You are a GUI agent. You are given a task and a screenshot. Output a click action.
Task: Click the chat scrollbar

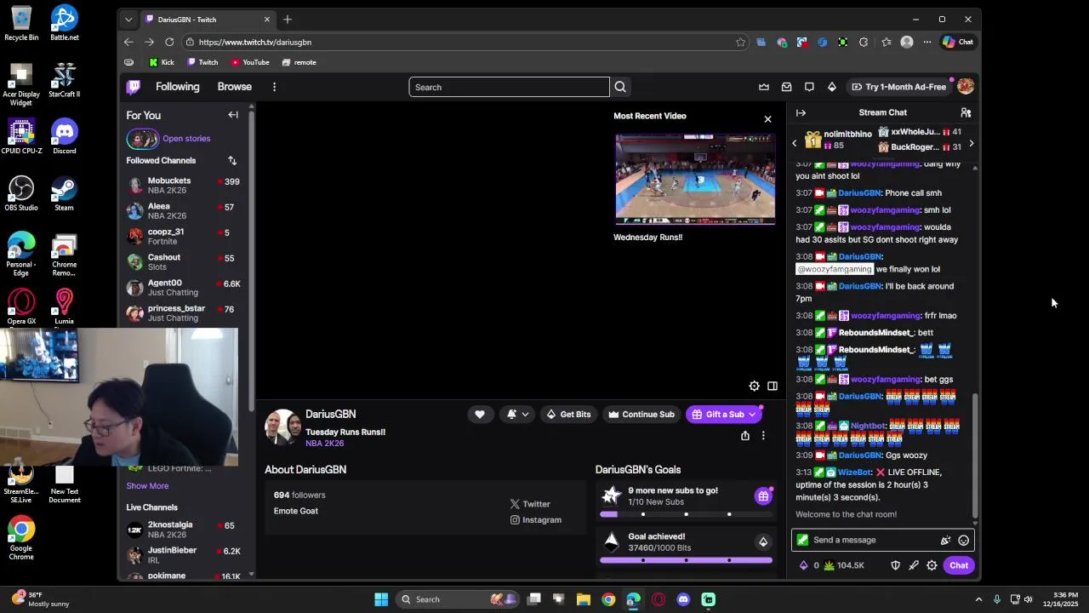pyautogui.click(x=975, y=455)
